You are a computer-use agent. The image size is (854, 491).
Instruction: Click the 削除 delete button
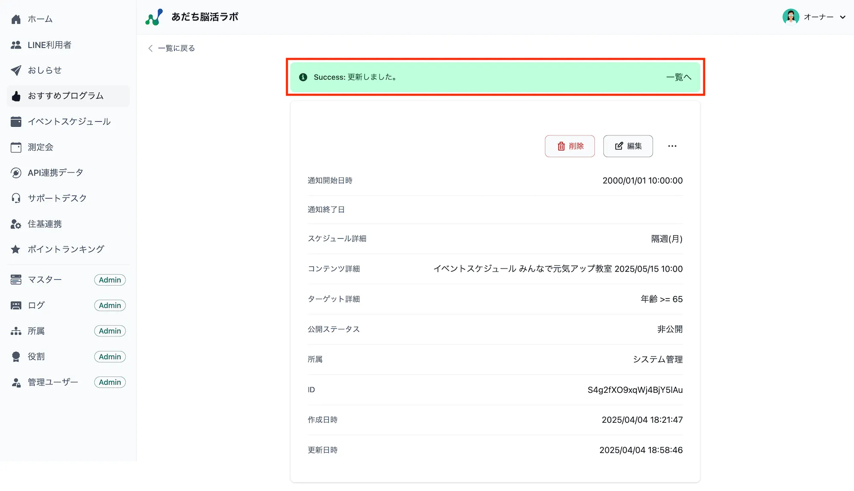(x=570, y=146)
